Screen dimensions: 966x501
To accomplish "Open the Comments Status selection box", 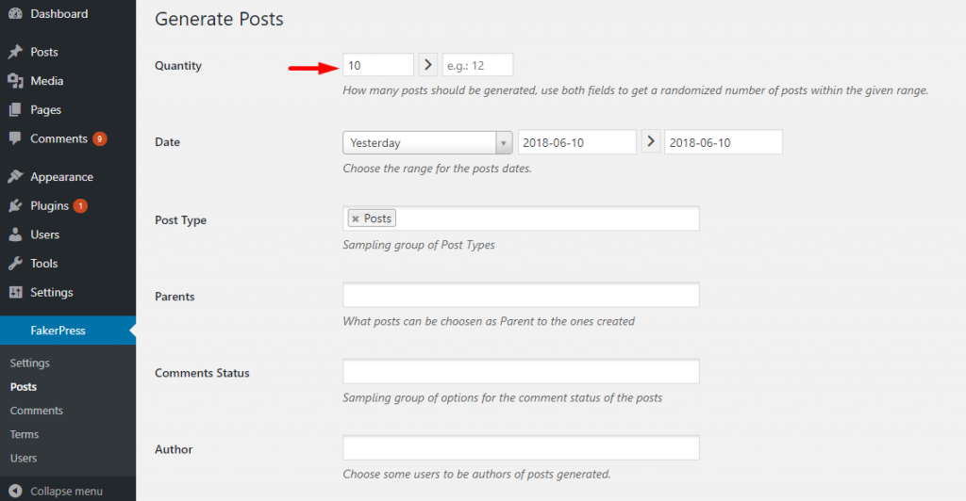I will pos(521,371).
